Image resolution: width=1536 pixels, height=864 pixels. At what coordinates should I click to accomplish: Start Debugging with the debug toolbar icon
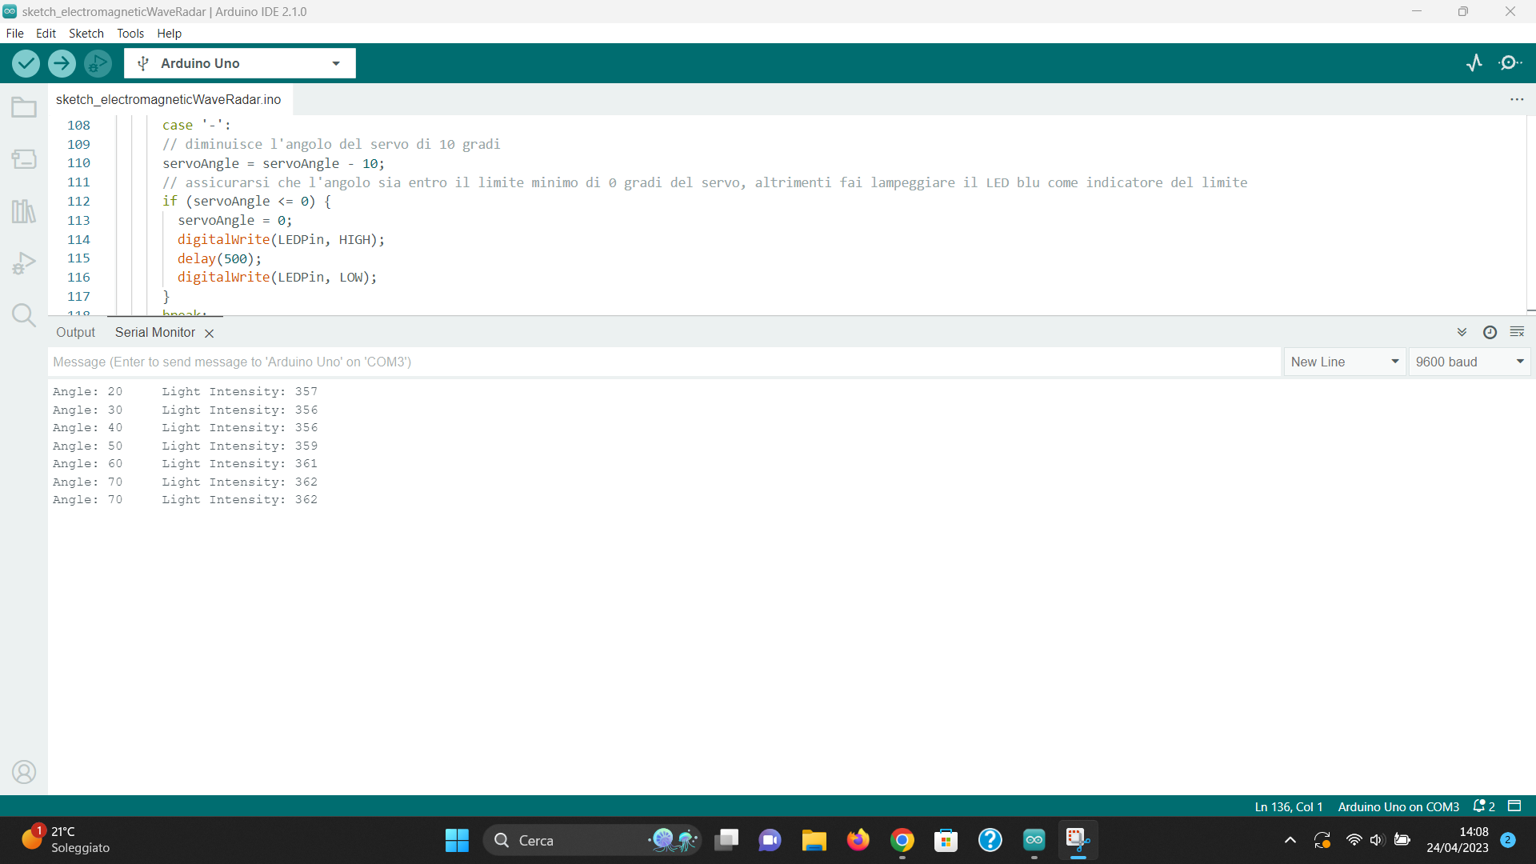tap(98, 63)
